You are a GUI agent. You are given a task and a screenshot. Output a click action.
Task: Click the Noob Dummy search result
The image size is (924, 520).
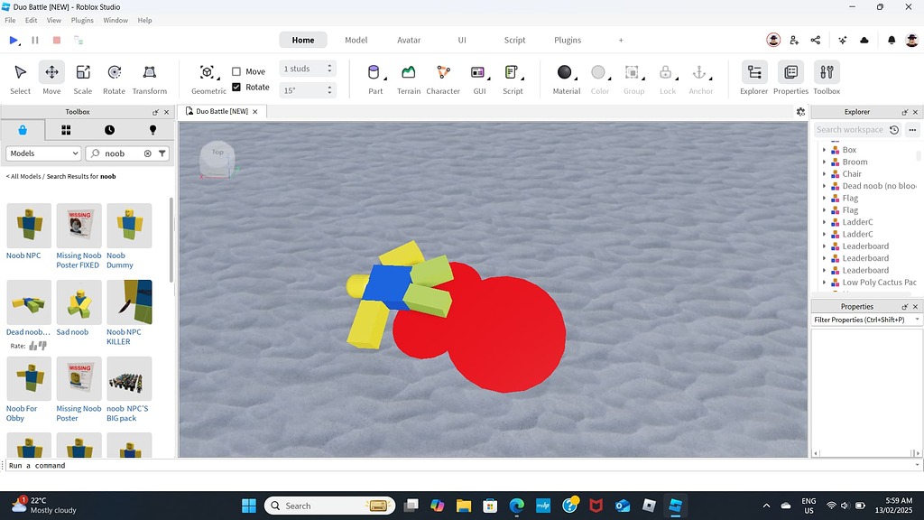click(129, 226)
